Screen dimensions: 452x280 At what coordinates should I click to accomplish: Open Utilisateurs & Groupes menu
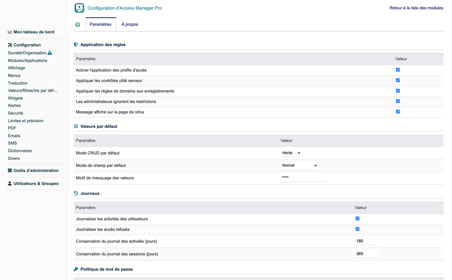[x=36, y=184]
